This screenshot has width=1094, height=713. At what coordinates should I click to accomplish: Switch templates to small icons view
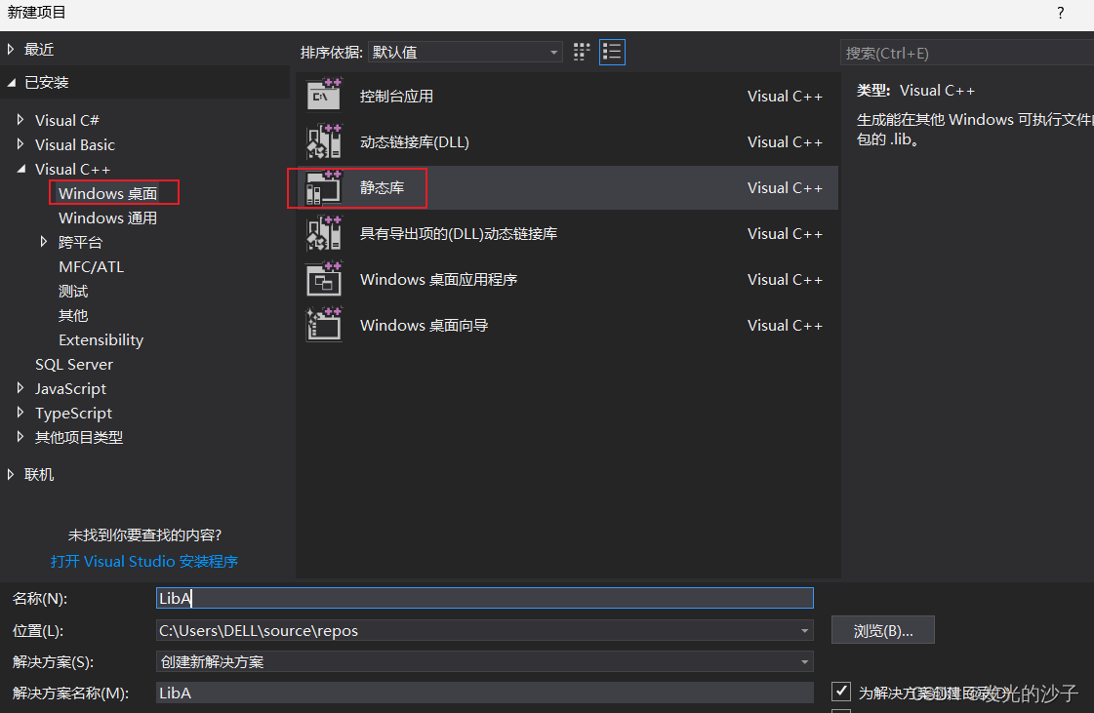click(582, 53)
